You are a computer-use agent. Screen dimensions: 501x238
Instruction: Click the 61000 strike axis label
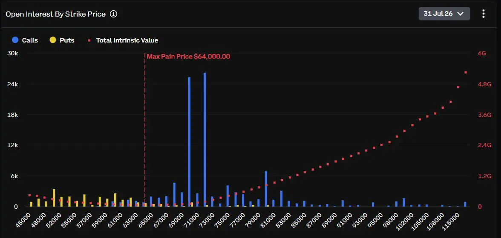point(116,220)
